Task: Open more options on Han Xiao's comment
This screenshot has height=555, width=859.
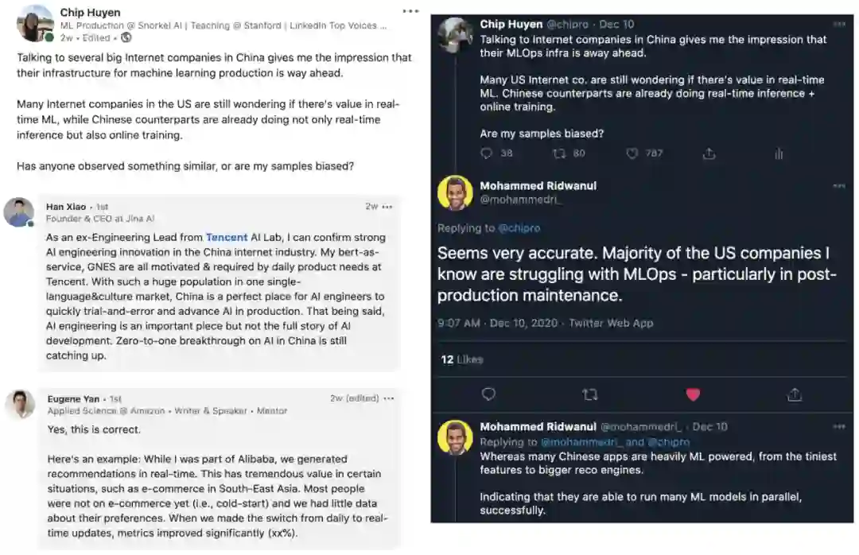Action: (x=387, y=207)
